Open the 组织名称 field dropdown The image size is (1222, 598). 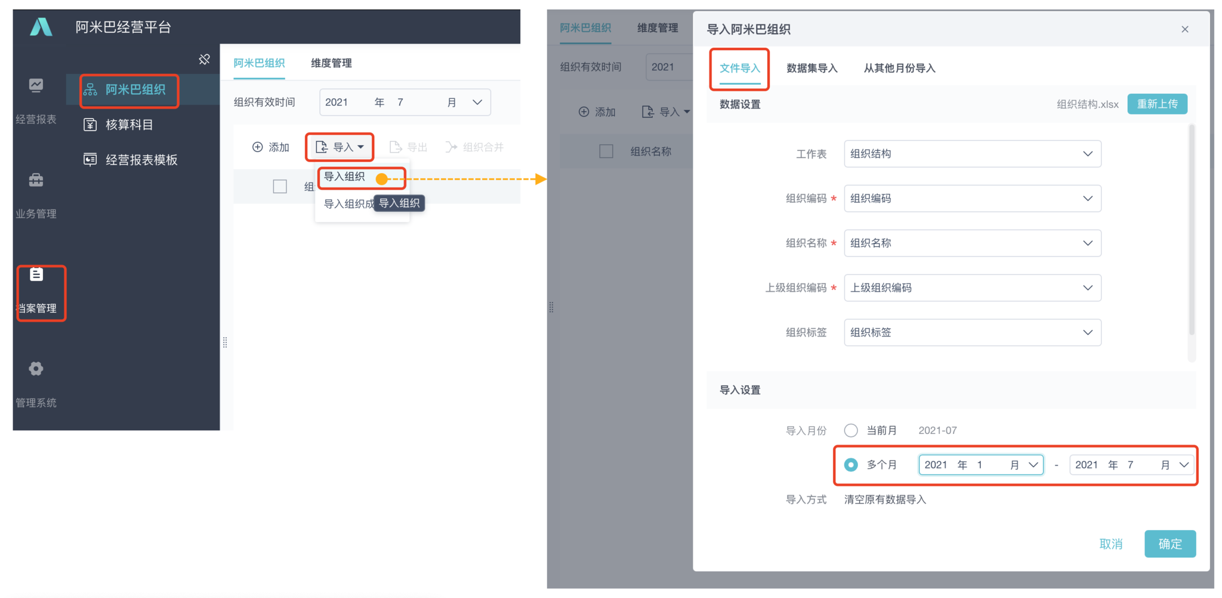coord(973,243)
